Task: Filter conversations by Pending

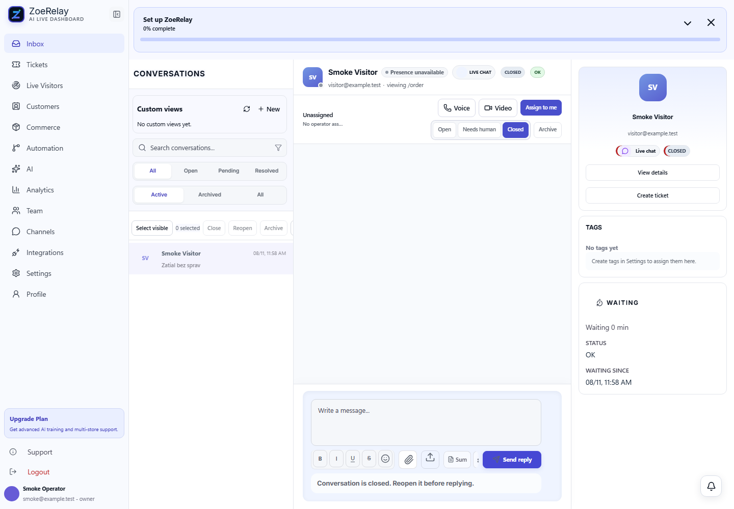Action: 229,171
